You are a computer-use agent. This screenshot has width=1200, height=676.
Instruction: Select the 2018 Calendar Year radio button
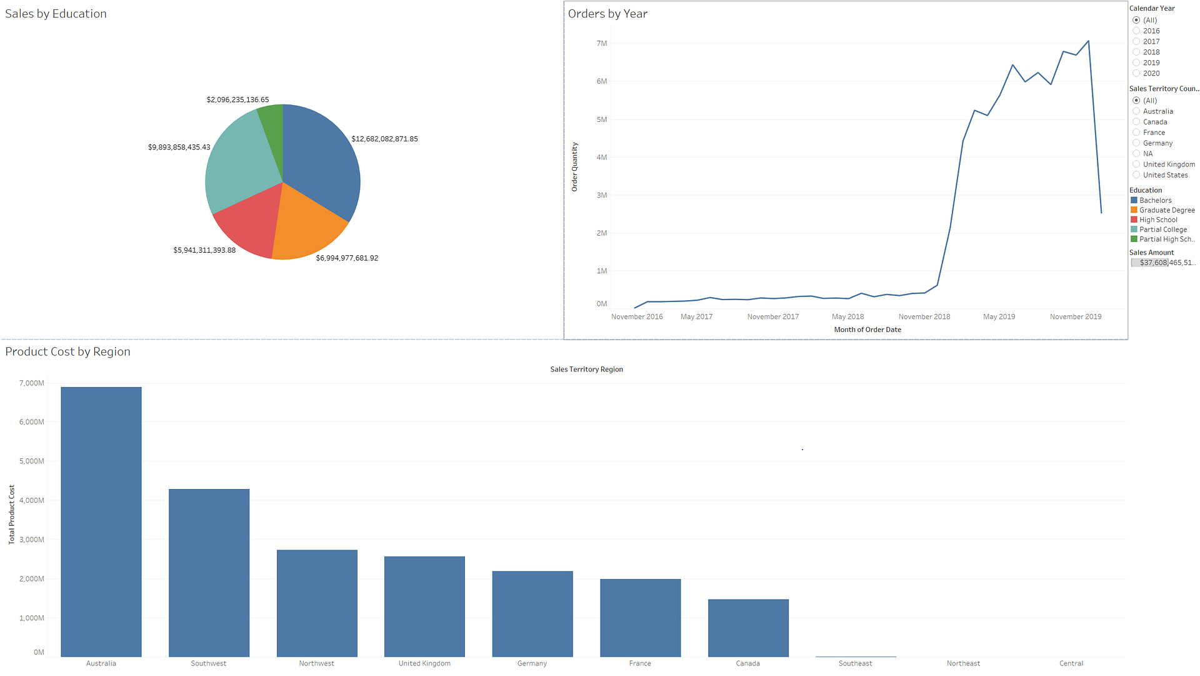[x=1136, y=52]
